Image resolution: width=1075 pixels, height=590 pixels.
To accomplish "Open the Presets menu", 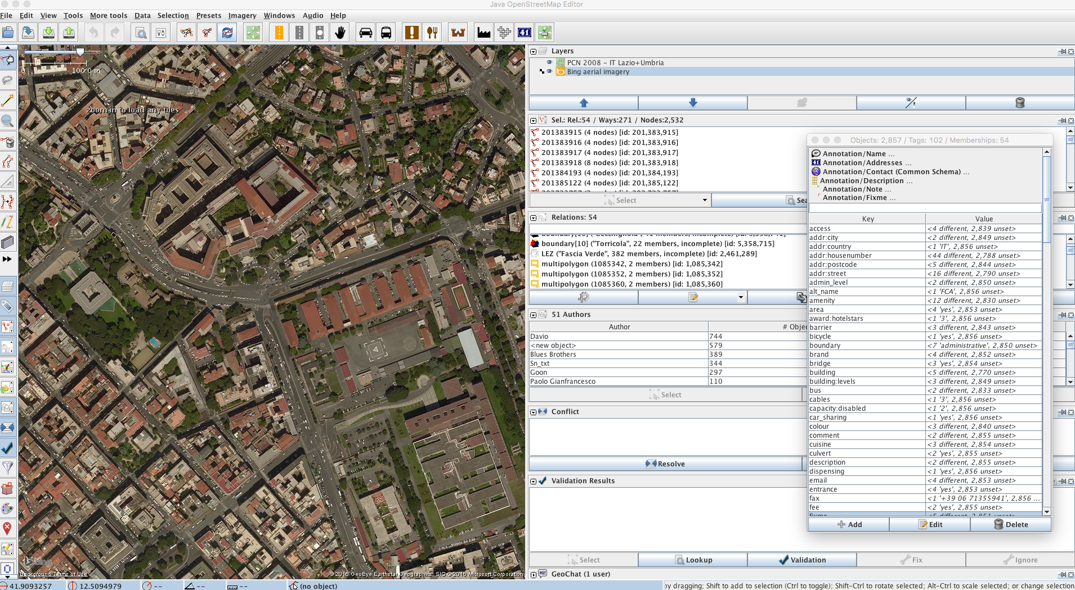I will (209, 15).
